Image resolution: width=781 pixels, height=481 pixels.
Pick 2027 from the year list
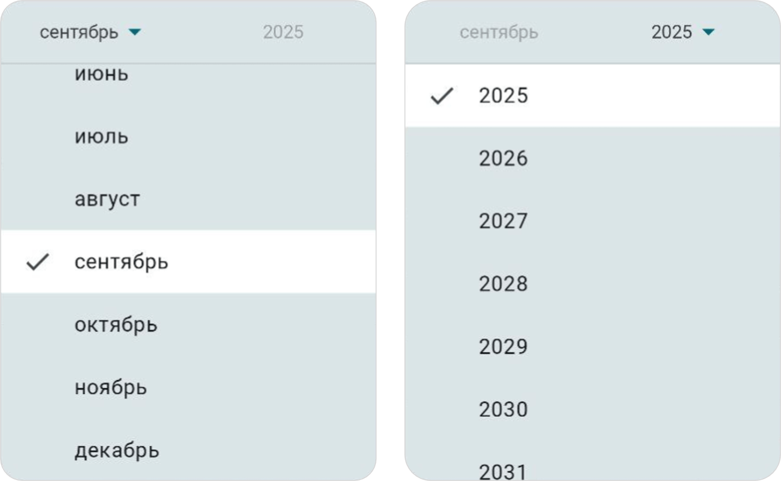(x=503, y=221)
